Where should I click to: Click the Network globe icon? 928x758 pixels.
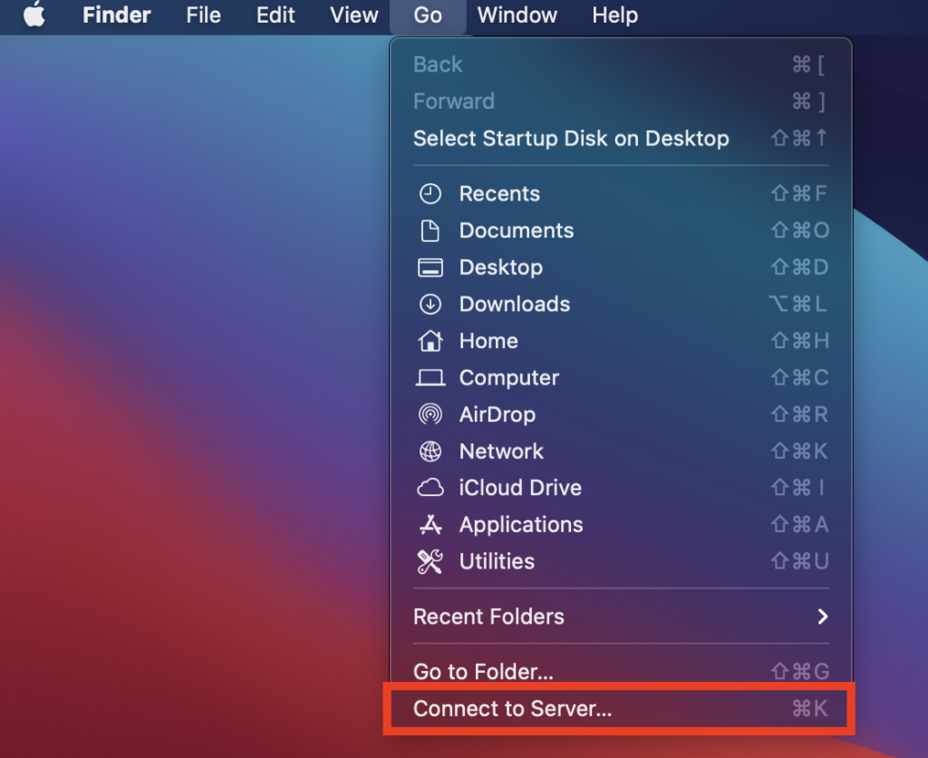point(430,452)
